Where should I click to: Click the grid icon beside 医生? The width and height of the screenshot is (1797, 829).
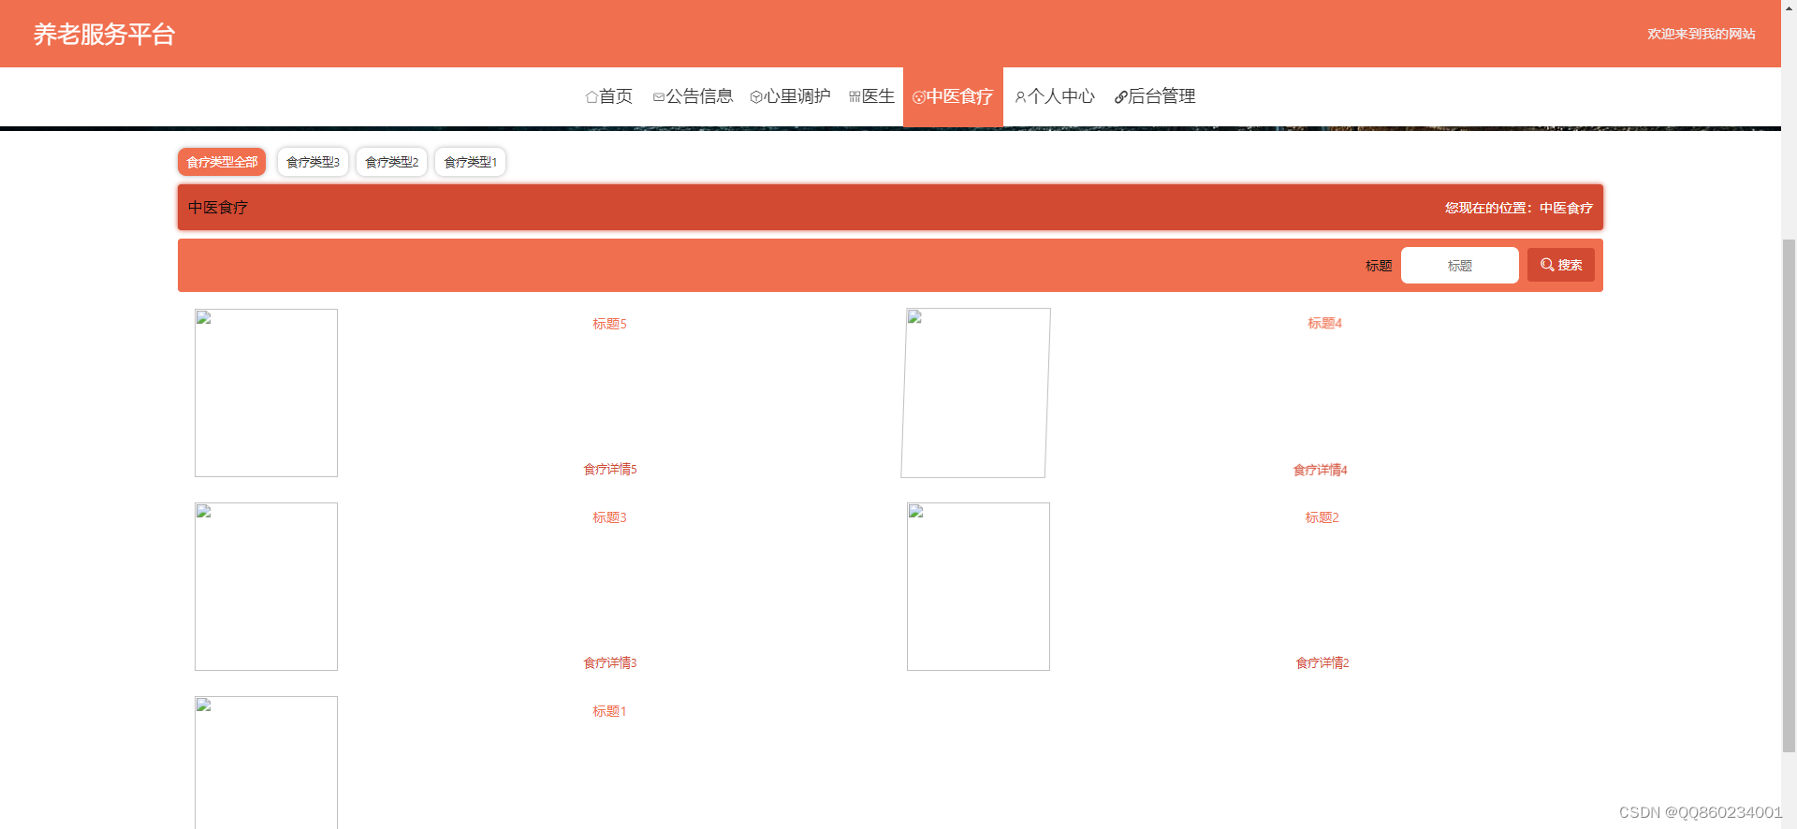855,96
